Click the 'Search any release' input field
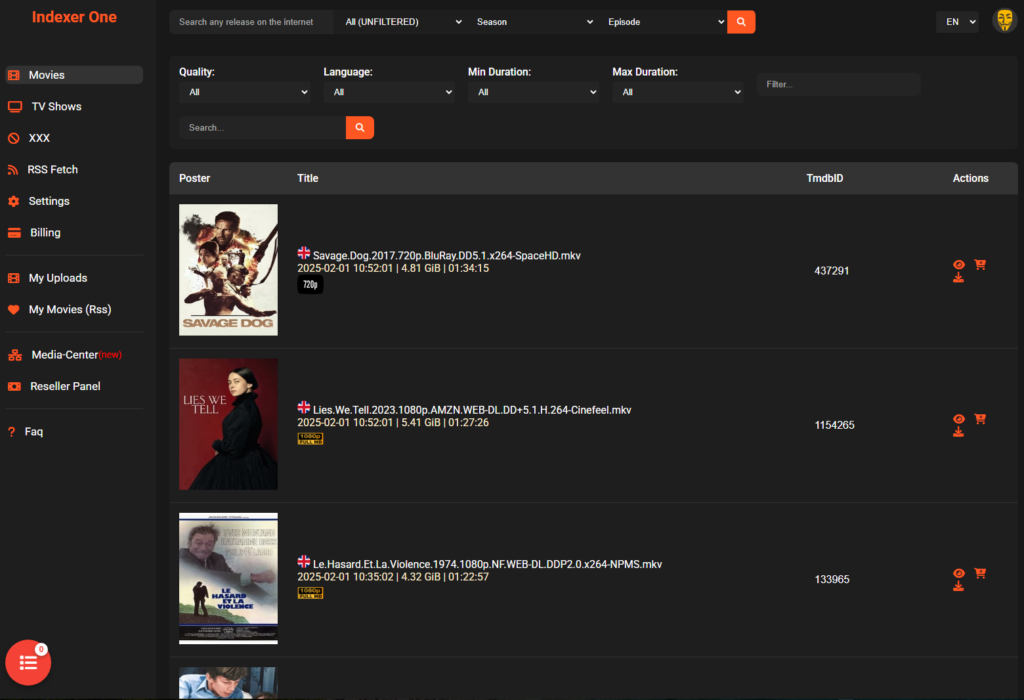Viewport: 1024px width, 700px height. [251, 22]
